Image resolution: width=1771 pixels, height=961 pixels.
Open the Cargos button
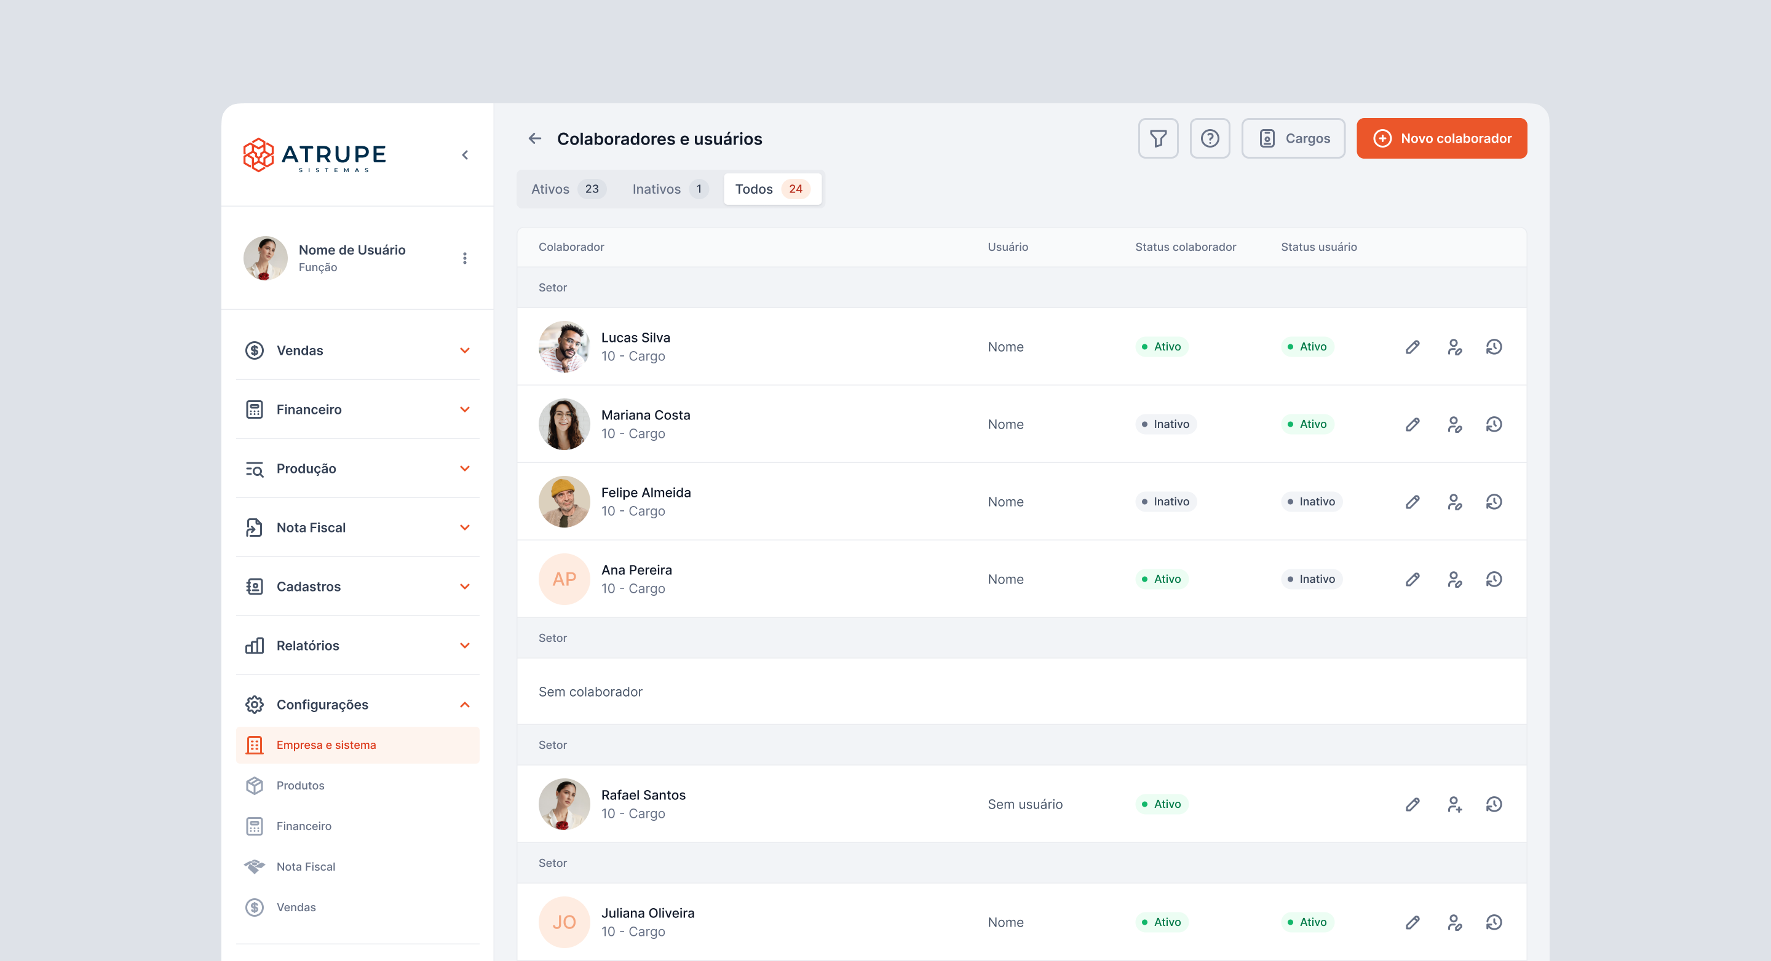[x=1293, y=138]
